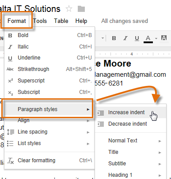The height and width of the screenshot is (179, 171).
Task: Click the Italic icon in Format menu
Action: click(x=10, y=47)
